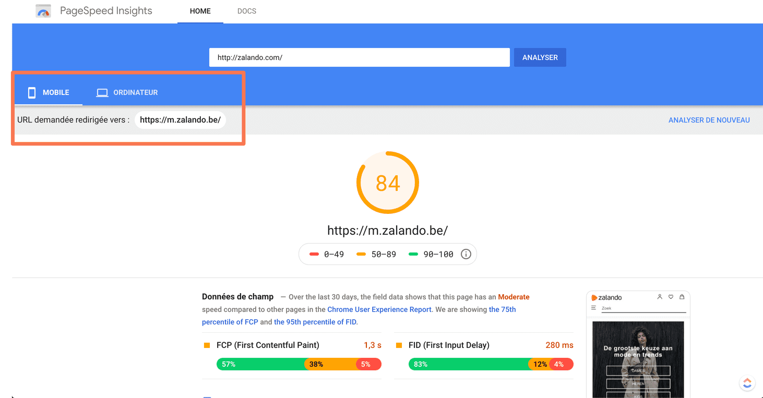This screenshot has width=763, height=398.
Task: Click the 95th percentile of FID link
Action: (x=315, y=322)
